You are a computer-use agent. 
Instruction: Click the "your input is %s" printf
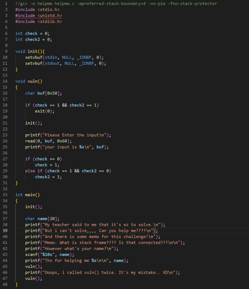[x=67, y=147]
